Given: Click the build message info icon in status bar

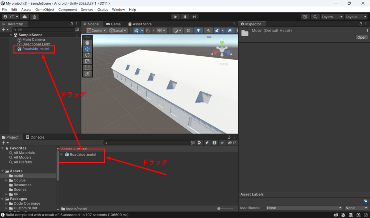Looking at the screenshot, I should [x=3, y=215].
